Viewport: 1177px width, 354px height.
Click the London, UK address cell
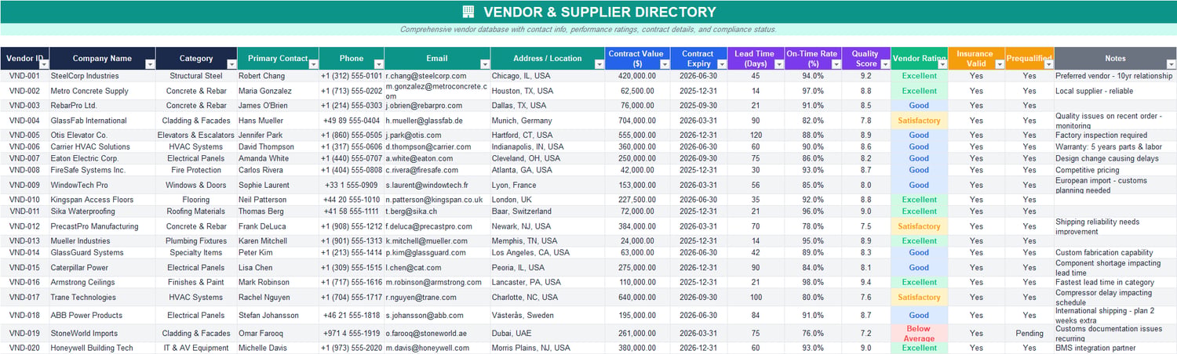pyautogui.click(x=548, y=200)
